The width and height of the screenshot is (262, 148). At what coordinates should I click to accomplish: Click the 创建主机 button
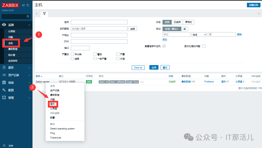253,5
